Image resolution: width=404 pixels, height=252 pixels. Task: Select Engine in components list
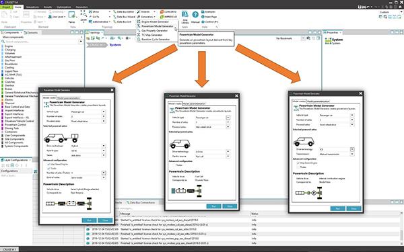[x=9, y=46]
